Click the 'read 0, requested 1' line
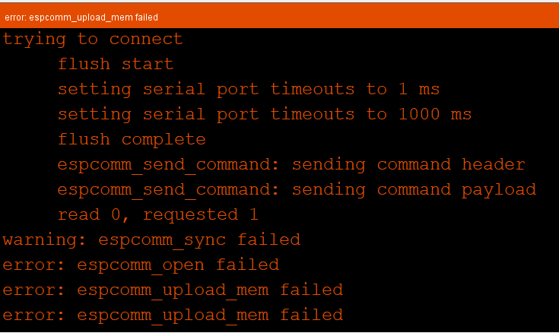Screen dimensions: 559x333 click(x=158, y=214)
